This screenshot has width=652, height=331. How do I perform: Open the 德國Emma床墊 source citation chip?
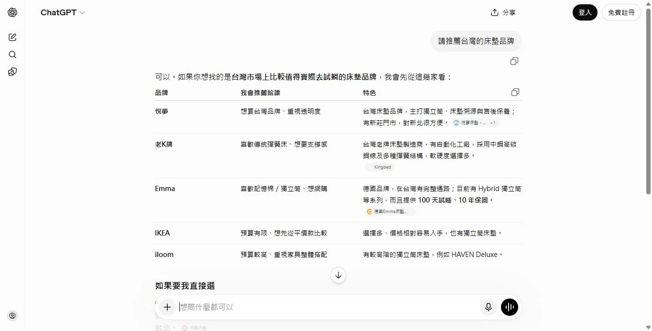point(390,212)
